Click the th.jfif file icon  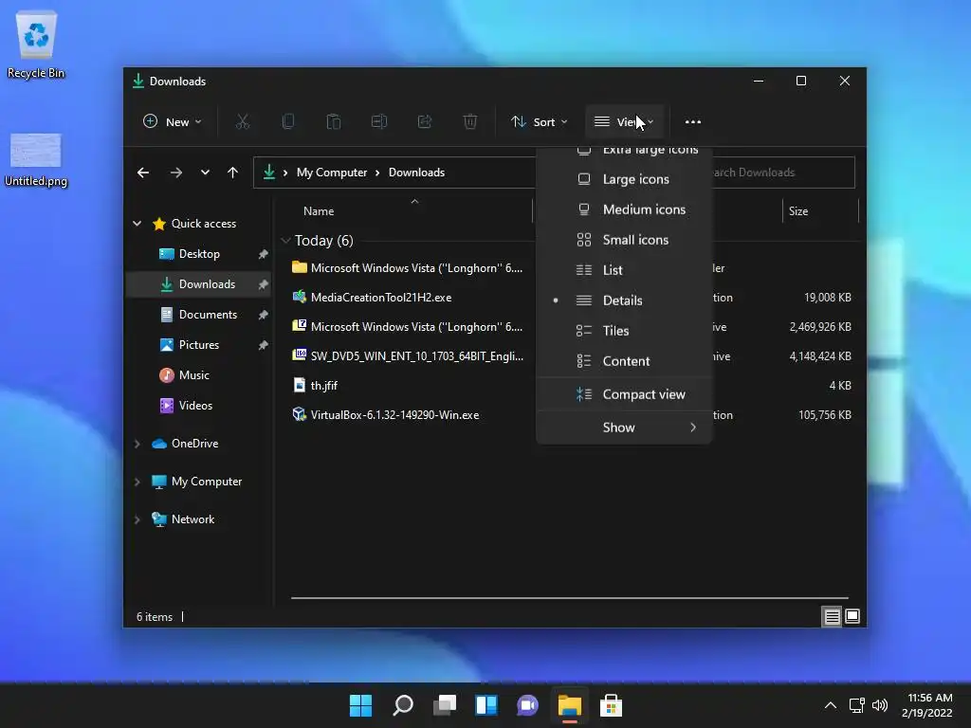pos(299,385)
